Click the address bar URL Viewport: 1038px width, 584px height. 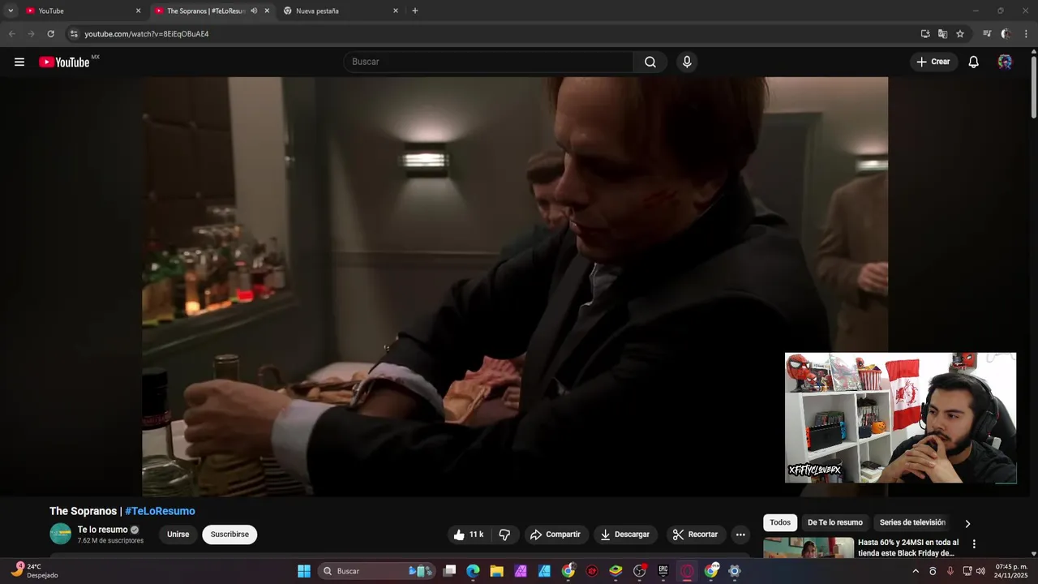click(147, 34)
